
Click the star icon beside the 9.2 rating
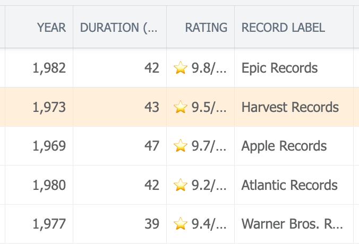tap(181, 185)
